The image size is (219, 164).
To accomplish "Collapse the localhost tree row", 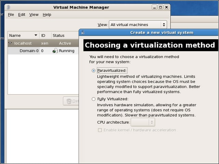I will [x=10, y=43].
